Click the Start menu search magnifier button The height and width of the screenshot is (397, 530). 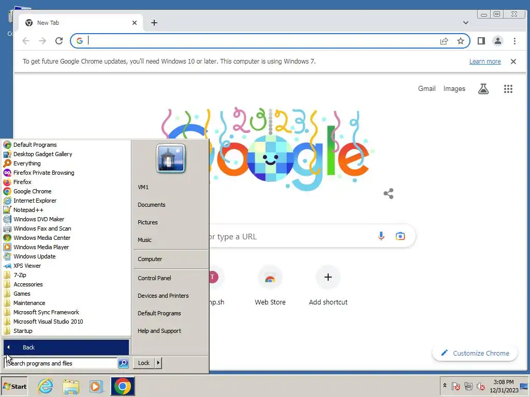tap(123, 363)
